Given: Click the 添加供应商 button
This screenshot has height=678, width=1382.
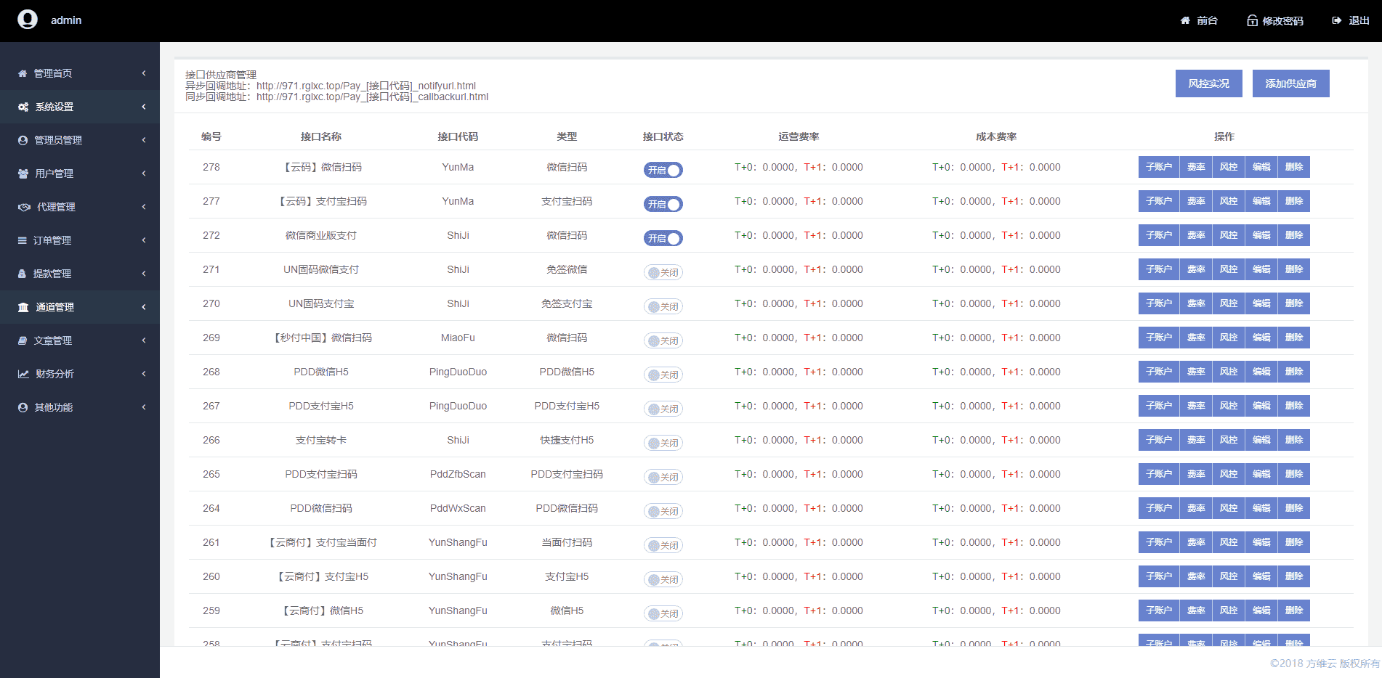Looking at the screenshot, I should click(x=1290, y=83).
